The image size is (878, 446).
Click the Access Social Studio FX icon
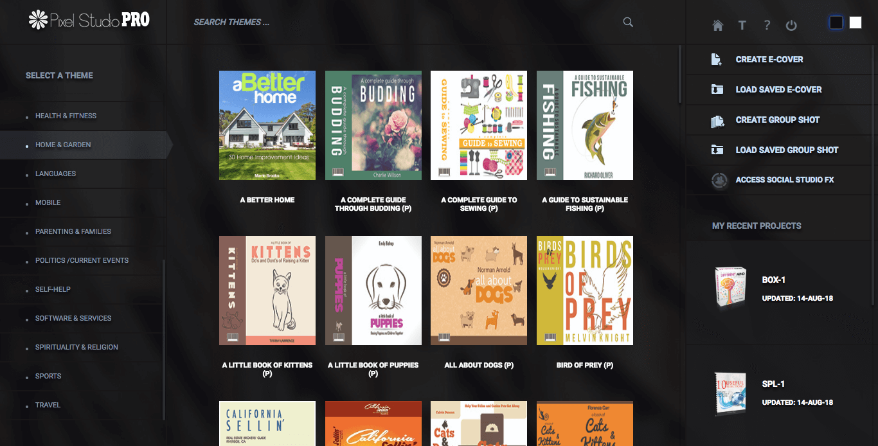(719, 180)
